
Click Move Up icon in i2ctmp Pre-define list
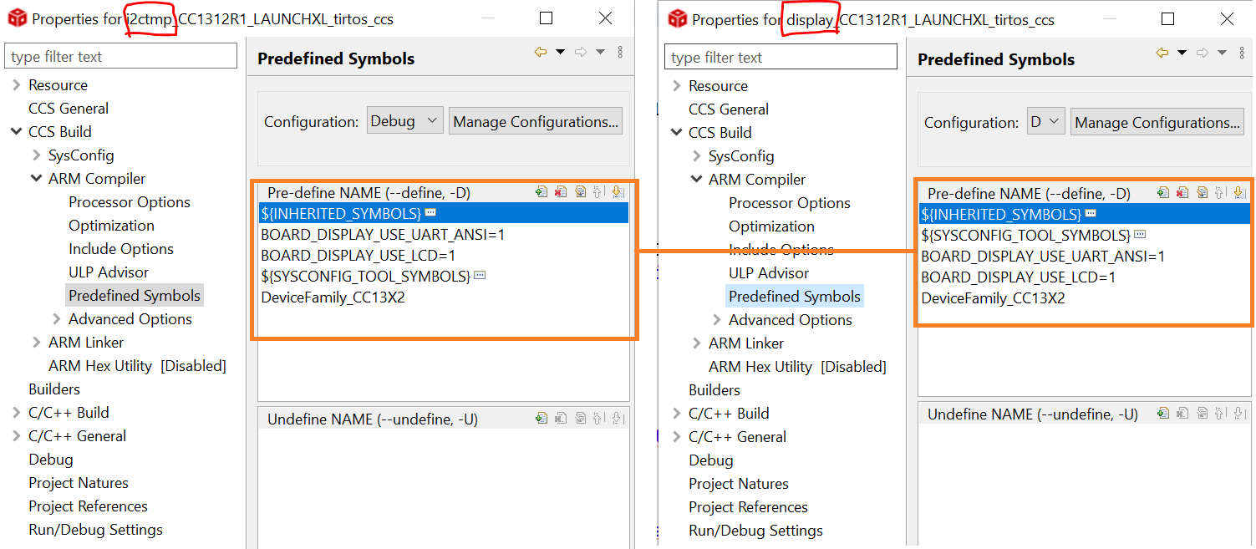pyautogui.click(x=598, y=192)
